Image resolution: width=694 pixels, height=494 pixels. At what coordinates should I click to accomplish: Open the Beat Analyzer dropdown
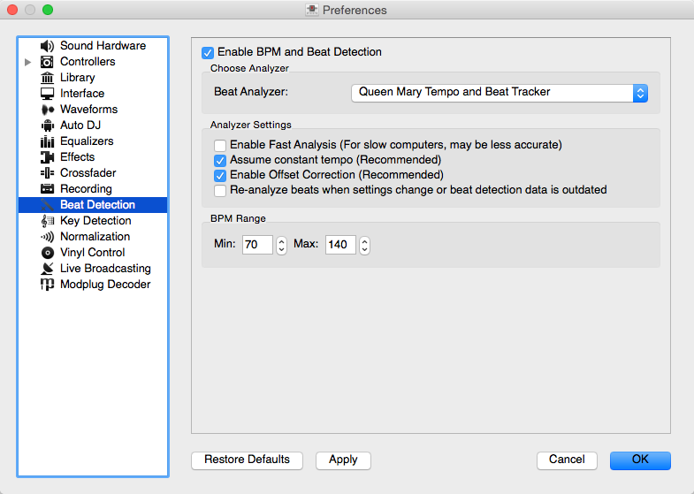[x=499, y=93]
